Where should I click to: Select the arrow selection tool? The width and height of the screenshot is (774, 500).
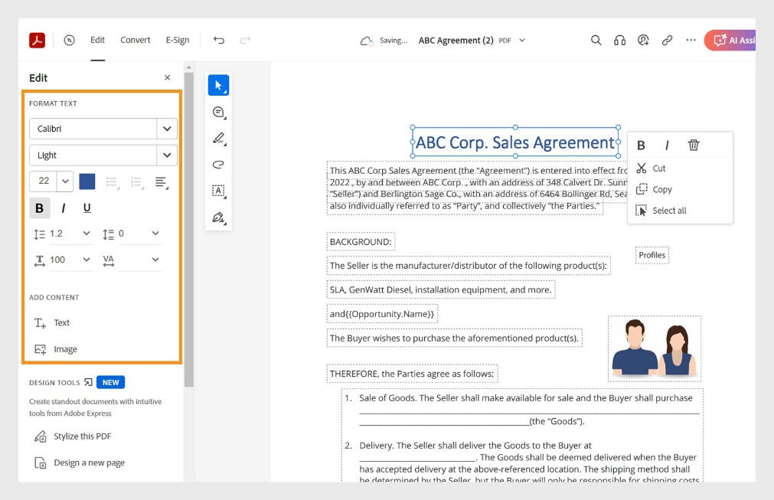(x=218, y=85)
